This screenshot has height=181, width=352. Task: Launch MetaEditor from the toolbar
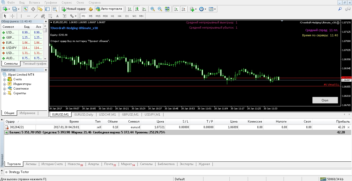point(91,9)
